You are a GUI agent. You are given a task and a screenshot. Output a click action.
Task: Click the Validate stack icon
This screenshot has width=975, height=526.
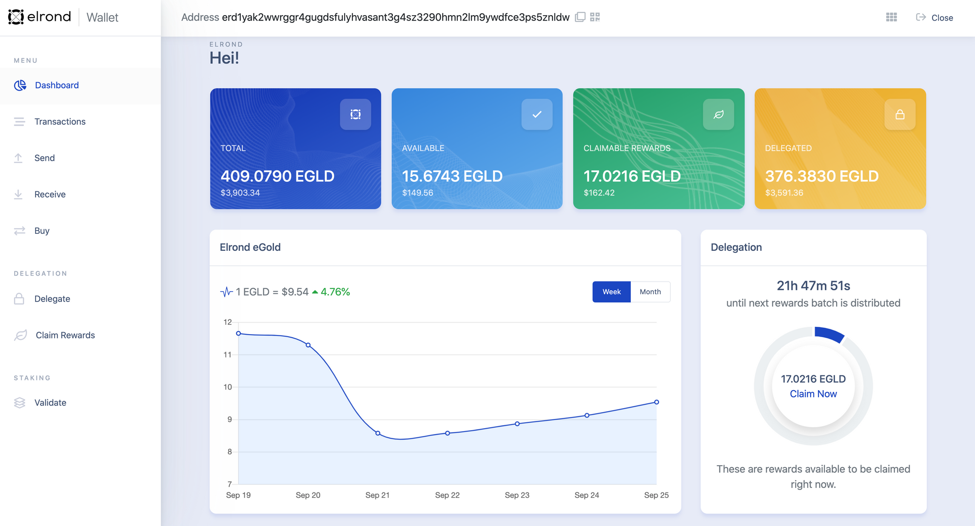pyautogui.click(x=19, y=403)
